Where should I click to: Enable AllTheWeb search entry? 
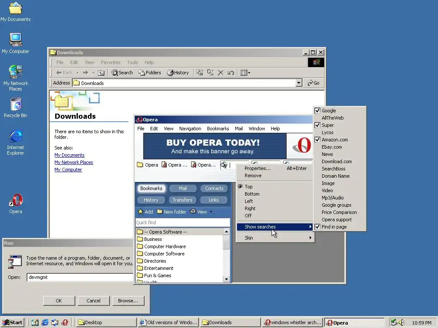[340, 118]
